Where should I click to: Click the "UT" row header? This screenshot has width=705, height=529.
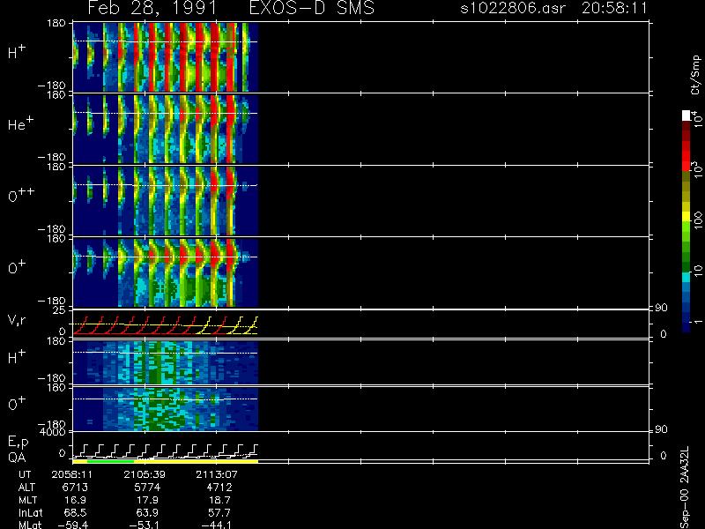point(25,474)
